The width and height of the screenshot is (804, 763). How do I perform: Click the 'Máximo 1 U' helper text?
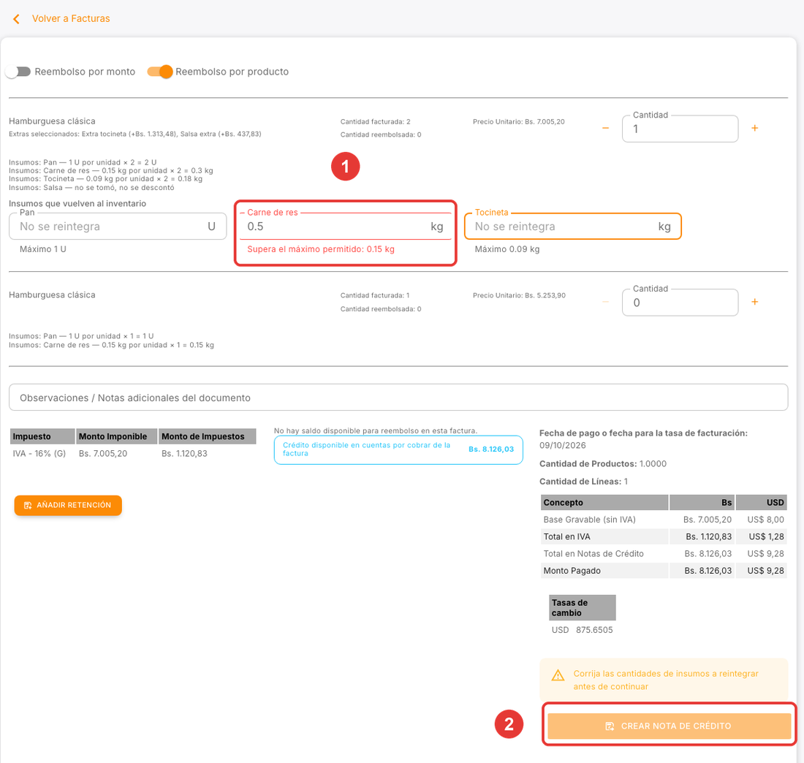(x=43, y=249)
